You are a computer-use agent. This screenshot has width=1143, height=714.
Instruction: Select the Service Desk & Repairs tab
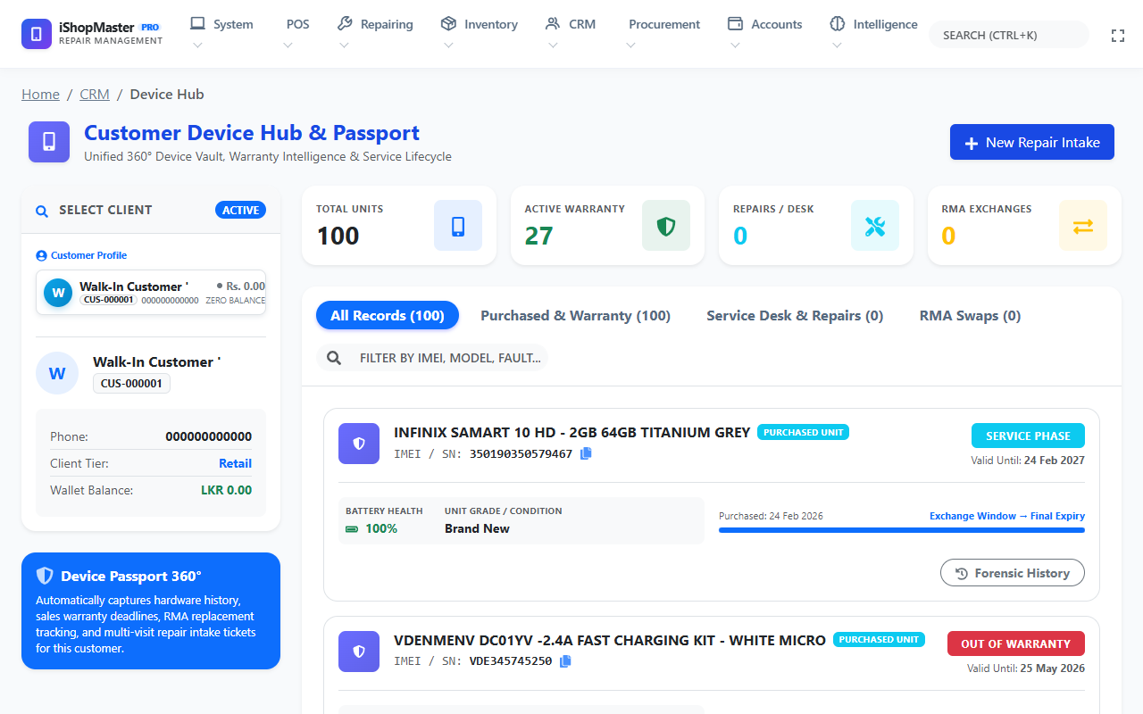(795, 315)
